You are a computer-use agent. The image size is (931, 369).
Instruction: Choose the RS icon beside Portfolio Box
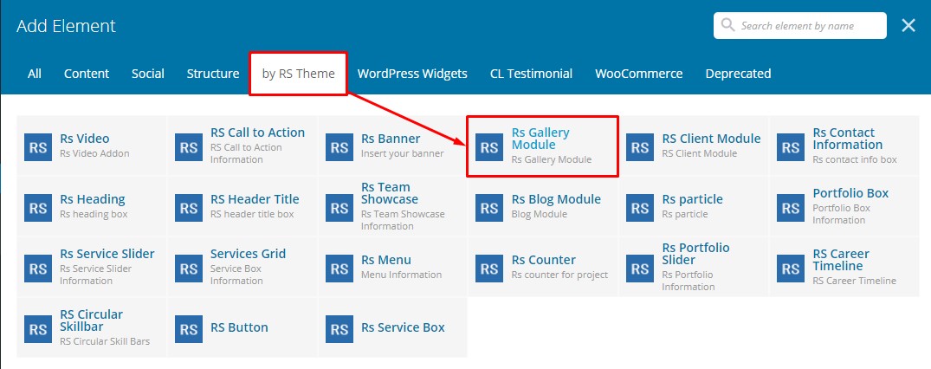coord(791,207)
